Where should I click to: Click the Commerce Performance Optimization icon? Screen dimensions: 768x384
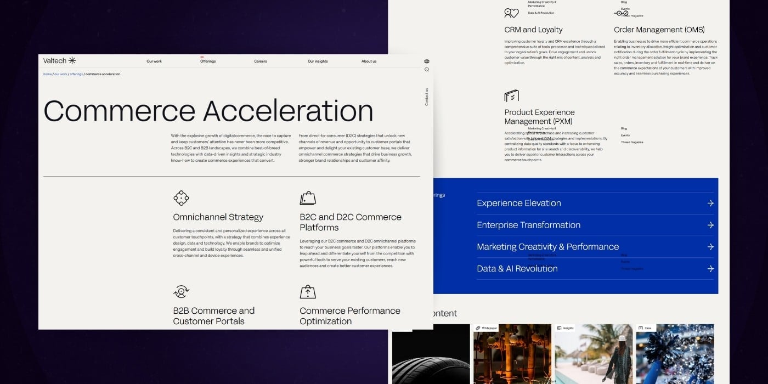coord(308,292)
